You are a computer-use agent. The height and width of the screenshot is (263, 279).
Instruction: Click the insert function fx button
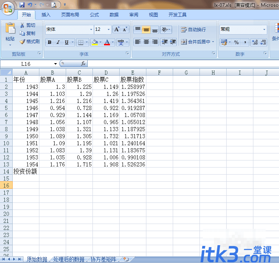(83, 64)
